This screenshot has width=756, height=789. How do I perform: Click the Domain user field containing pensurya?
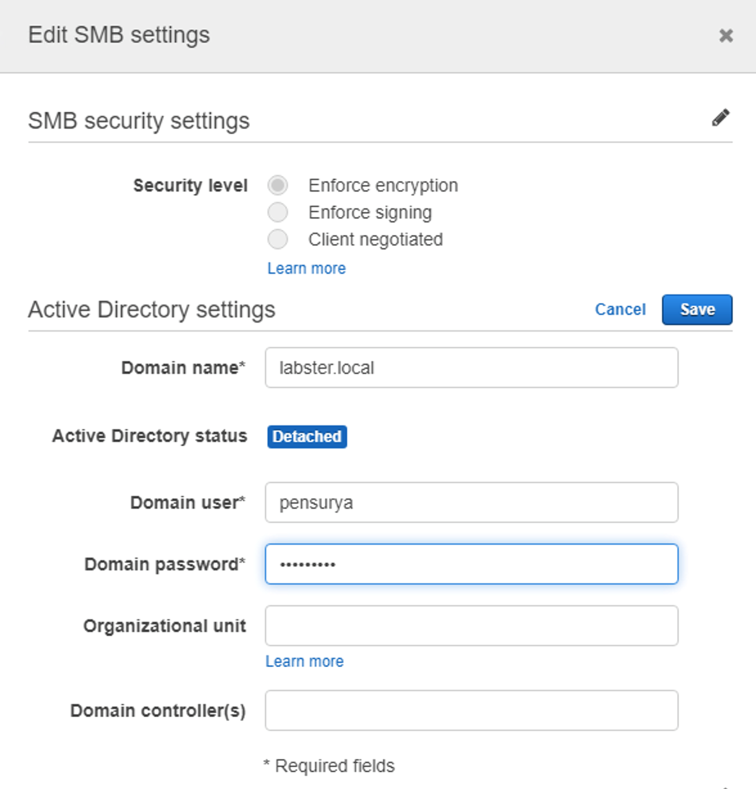click(471, 502)
